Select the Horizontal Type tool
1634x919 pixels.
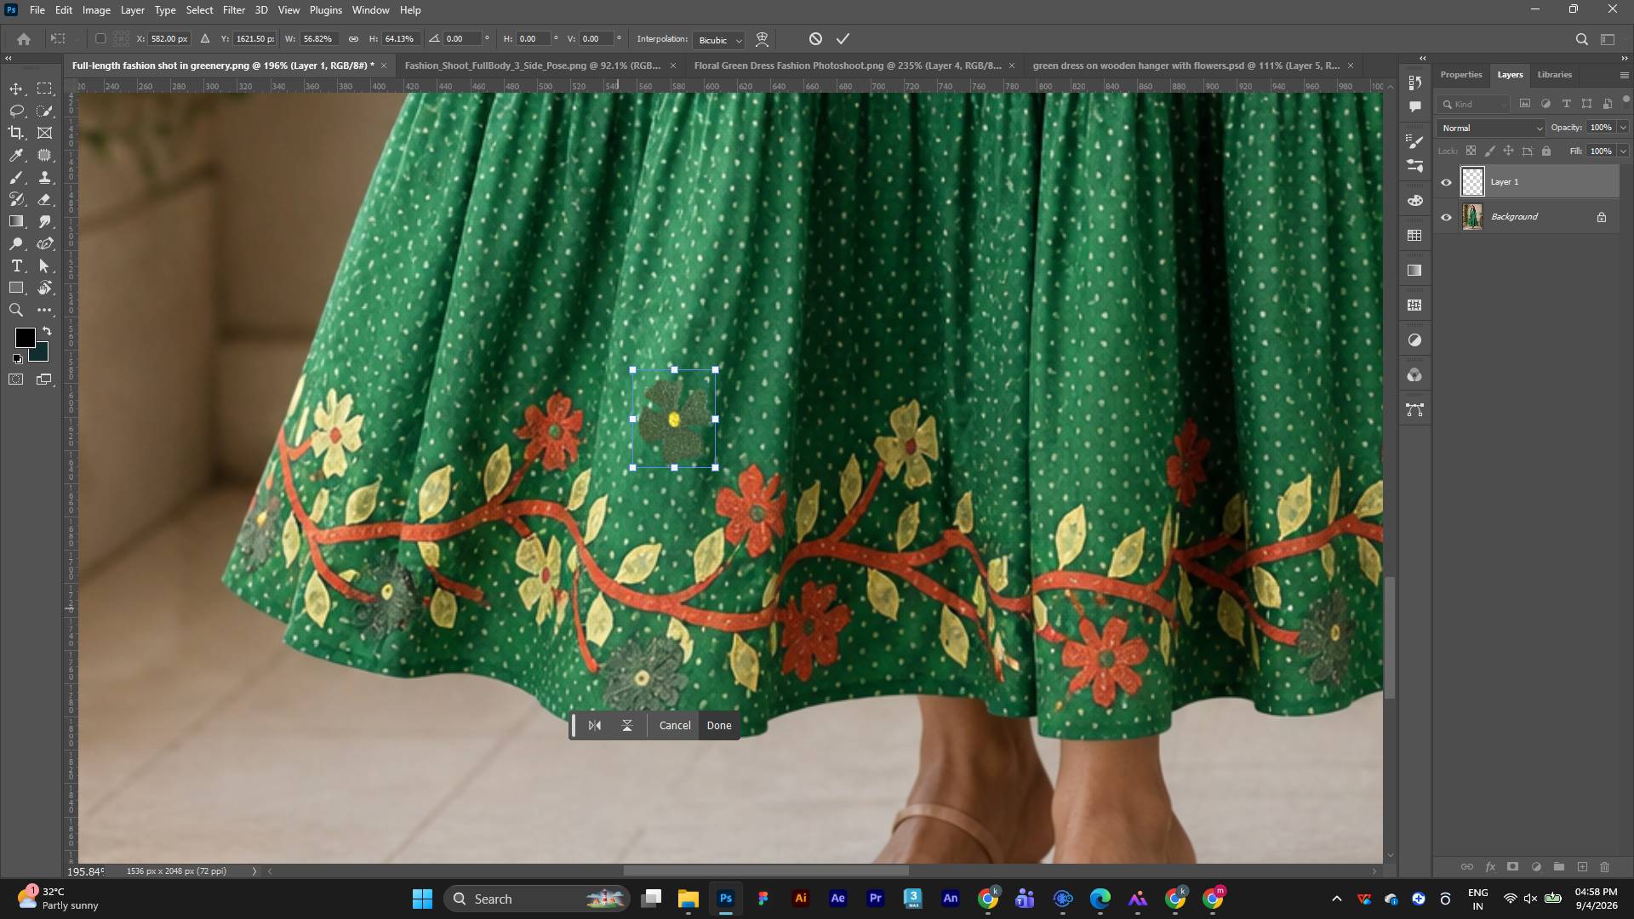pos(16,266)
